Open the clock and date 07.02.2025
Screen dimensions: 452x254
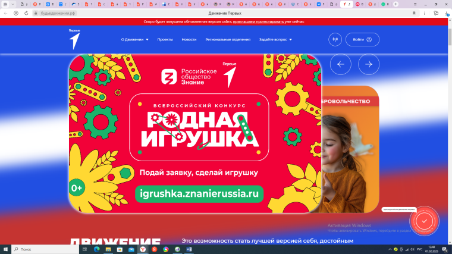[x=432, y=249]
